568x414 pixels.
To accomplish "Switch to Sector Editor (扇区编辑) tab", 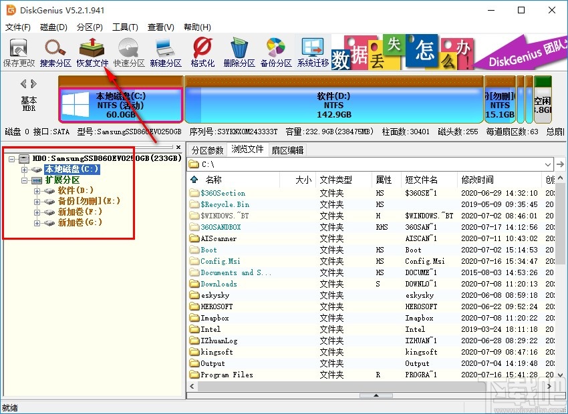I will pos(287,150).
